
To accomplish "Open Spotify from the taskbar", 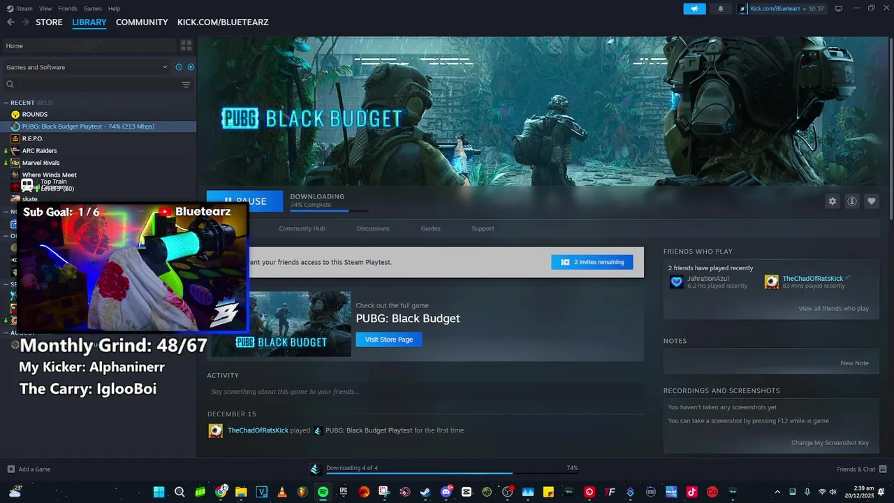I will pyautogui.click(x=323, y=492).
